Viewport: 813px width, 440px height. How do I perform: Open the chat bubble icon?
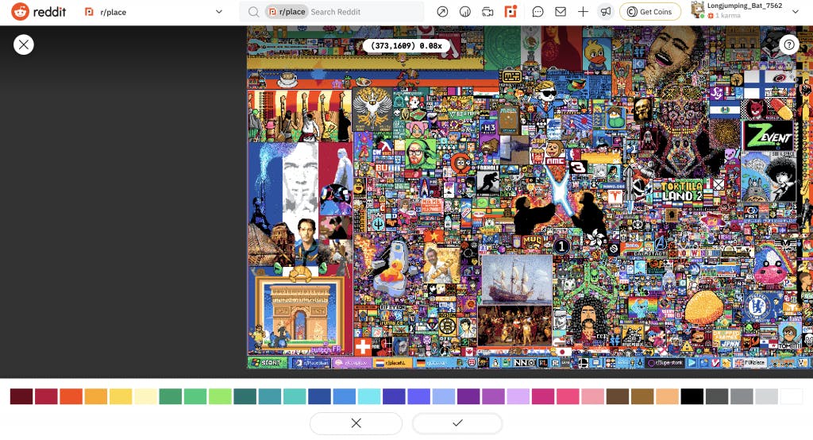tap(538, 11)
